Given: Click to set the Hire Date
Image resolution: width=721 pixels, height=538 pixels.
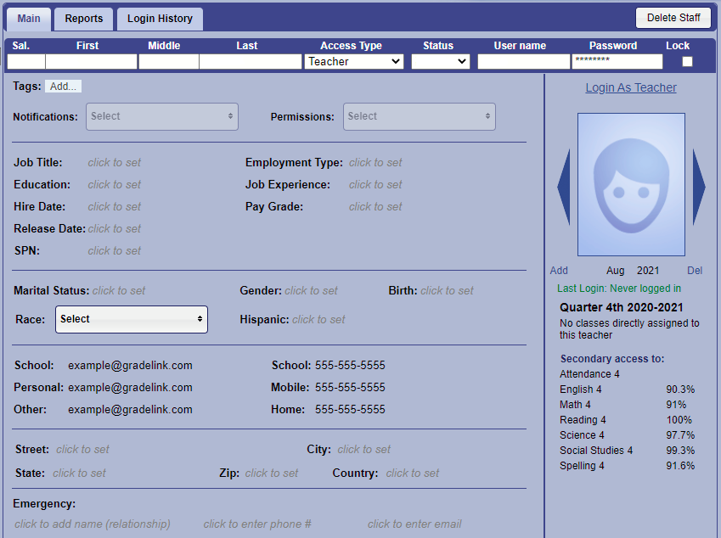Looking at the screenshot, I should pos(115,207).
